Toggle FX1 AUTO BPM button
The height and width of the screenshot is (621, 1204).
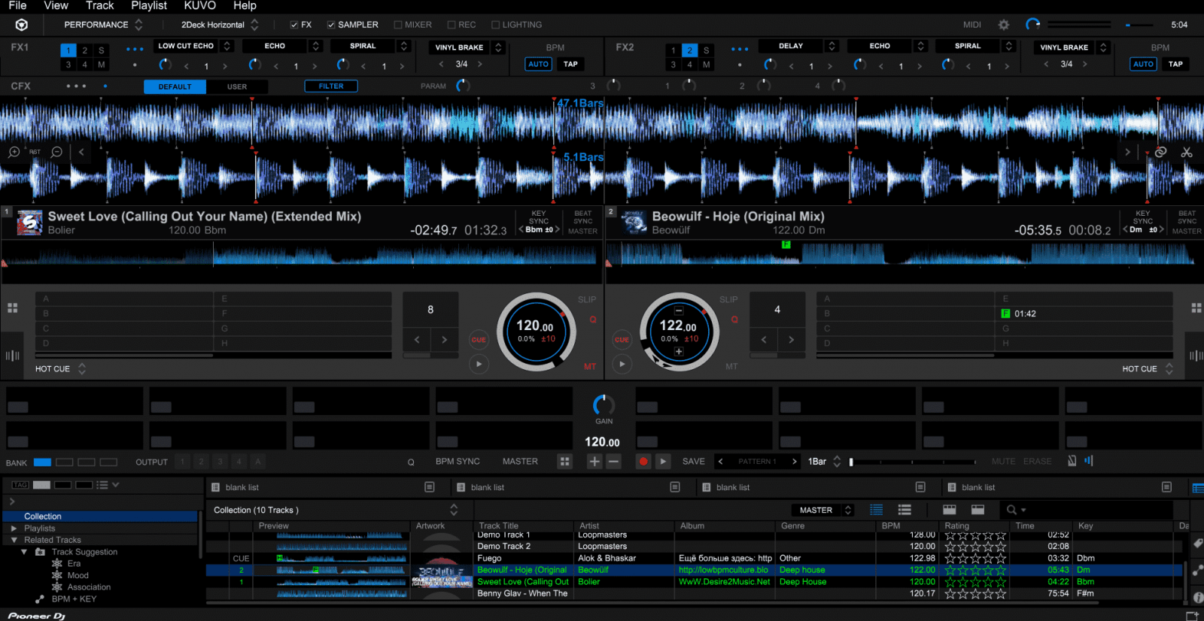pos(538,64)
